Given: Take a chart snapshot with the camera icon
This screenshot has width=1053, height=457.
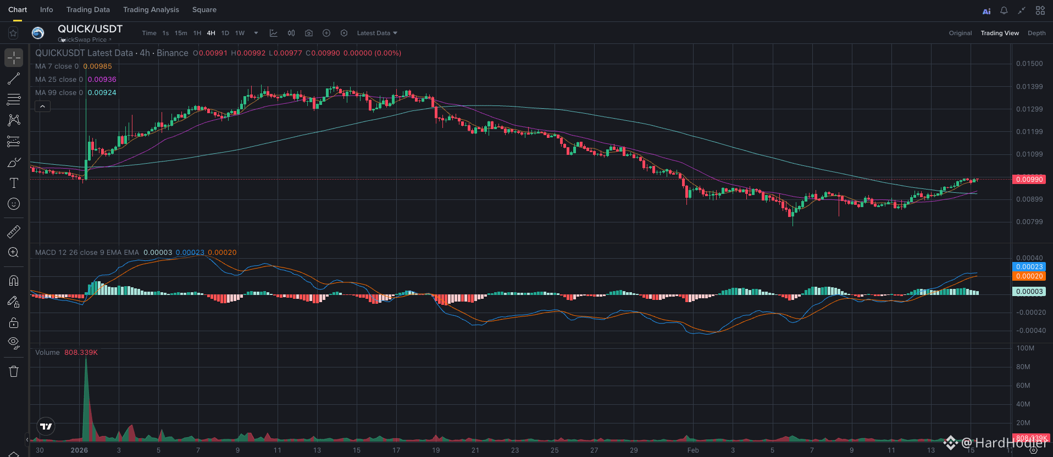Looking at the screenshot, I should coord(309,33).
